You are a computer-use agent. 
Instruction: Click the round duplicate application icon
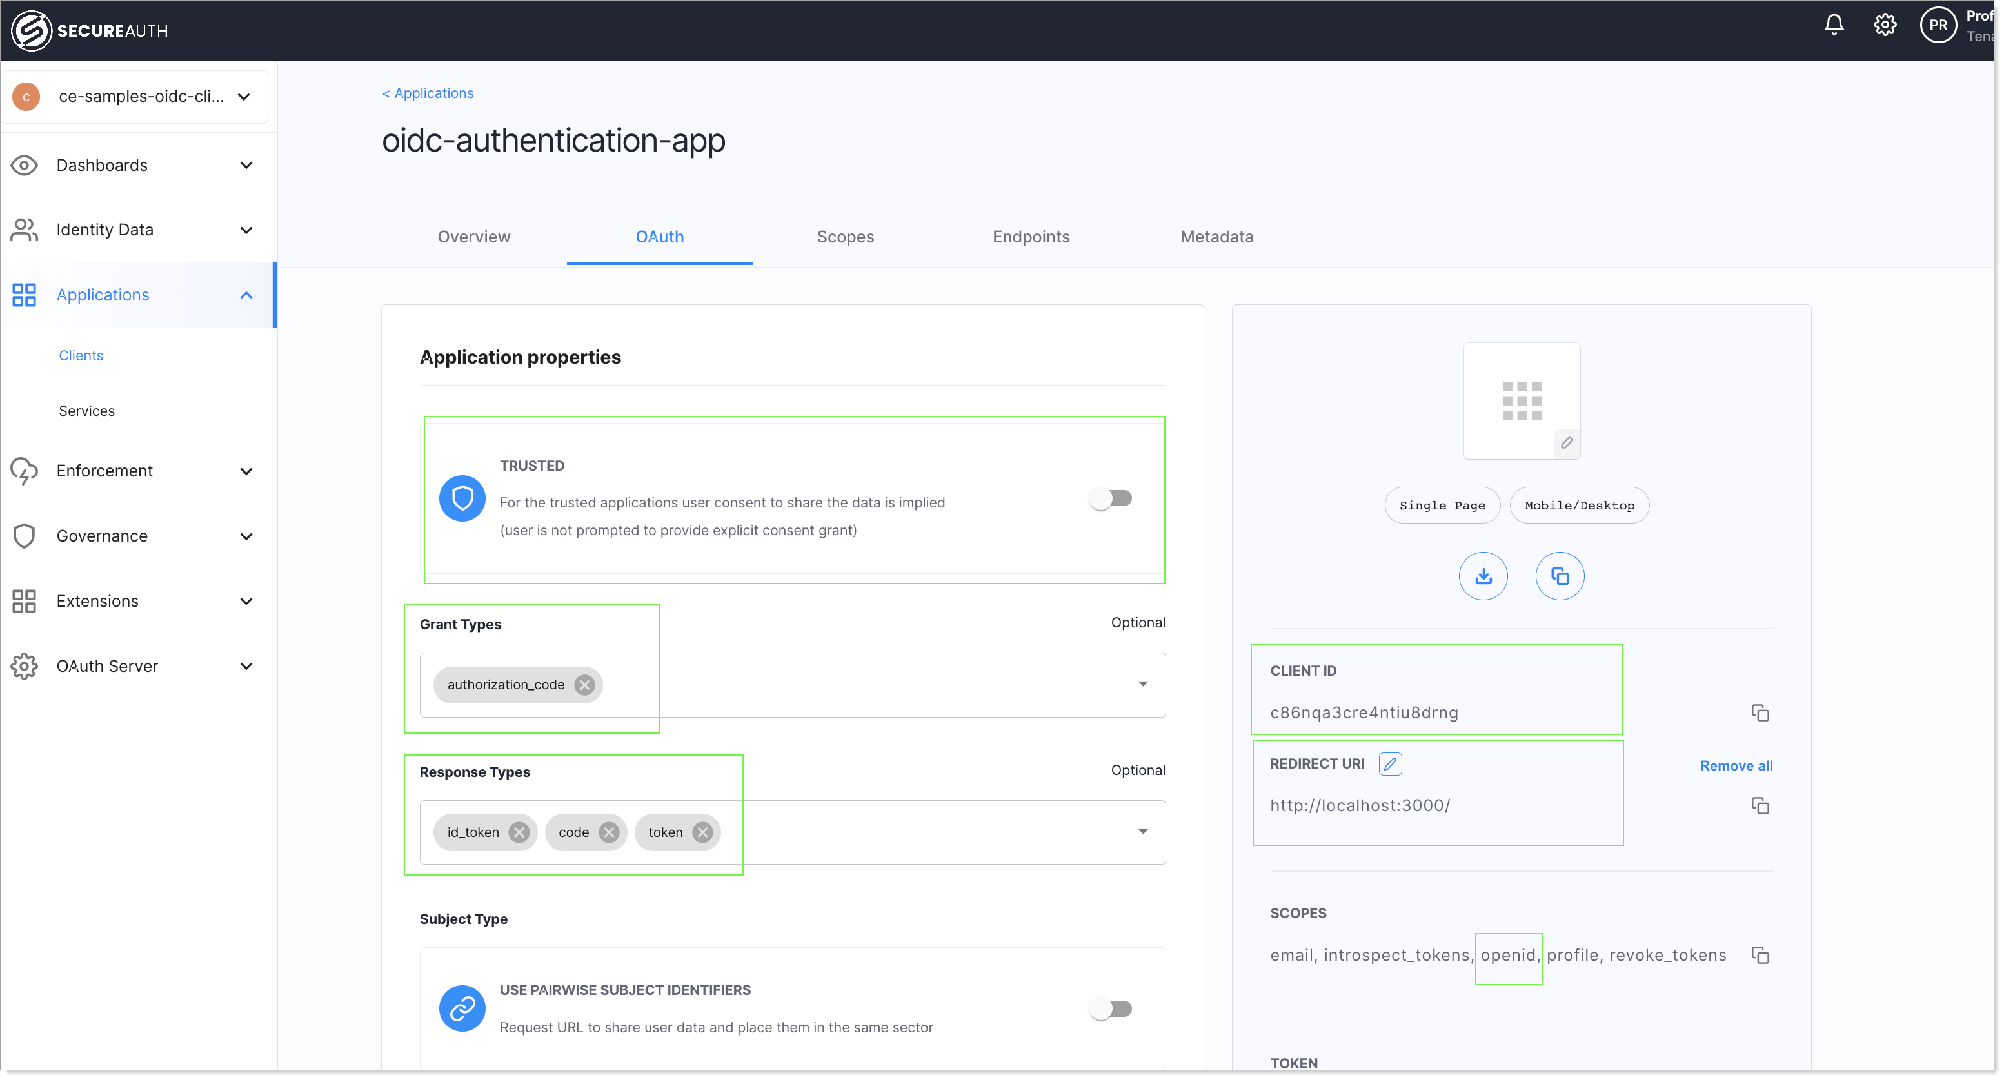tap(1559, 576)
